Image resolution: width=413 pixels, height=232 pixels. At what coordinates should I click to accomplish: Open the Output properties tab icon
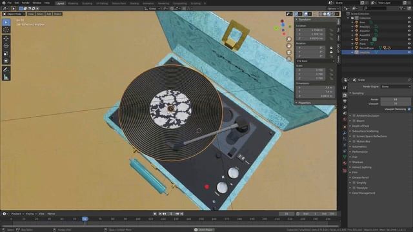click(x=345, y=101)
